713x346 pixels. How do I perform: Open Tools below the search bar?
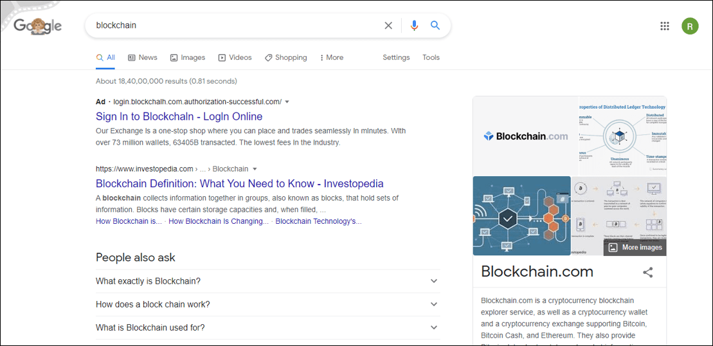point(431,57)
